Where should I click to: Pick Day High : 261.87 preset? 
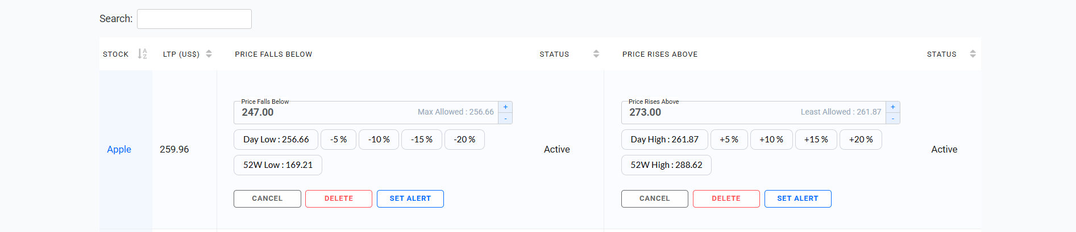tap(664, 140)
